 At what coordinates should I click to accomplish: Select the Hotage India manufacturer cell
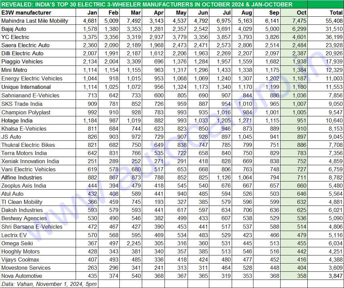[x=17, y=120]
